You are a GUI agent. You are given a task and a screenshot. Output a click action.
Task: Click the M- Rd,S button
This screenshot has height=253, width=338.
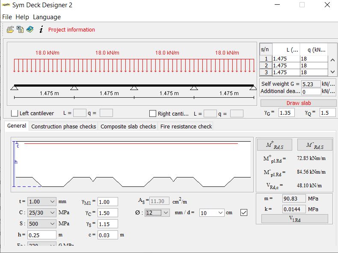coord(315,145)
